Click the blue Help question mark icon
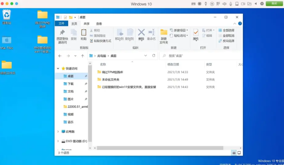The height and width of the screenshot is (165, 284). tap(240, 23)
